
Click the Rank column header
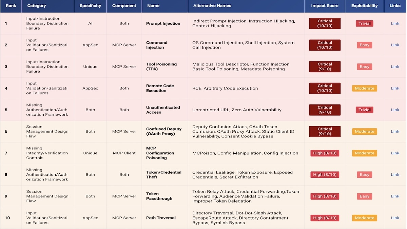11,6
